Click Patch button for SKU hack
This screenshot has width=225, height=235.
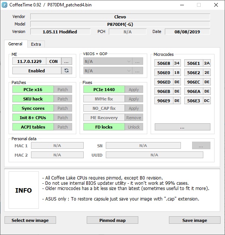coord(63,99)
